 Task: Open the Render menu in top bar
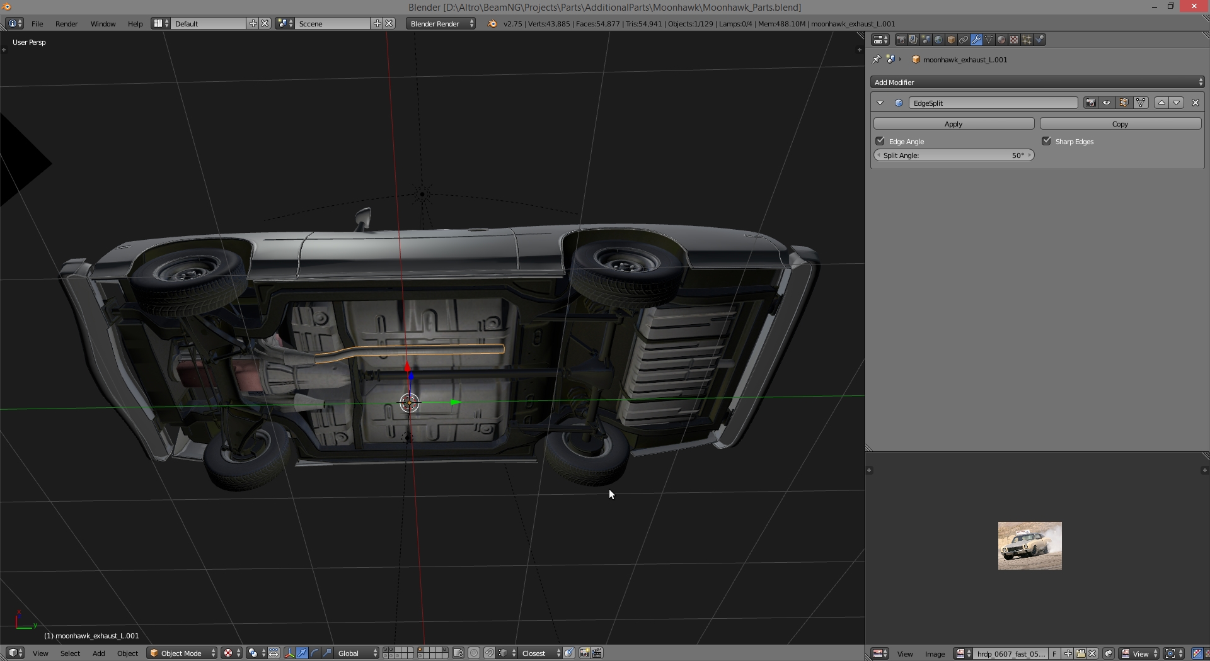coord(66,23)
